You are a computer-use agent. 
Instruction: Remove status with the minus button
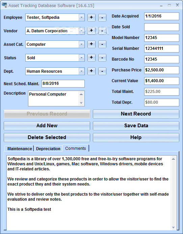[x=102, y=58]
